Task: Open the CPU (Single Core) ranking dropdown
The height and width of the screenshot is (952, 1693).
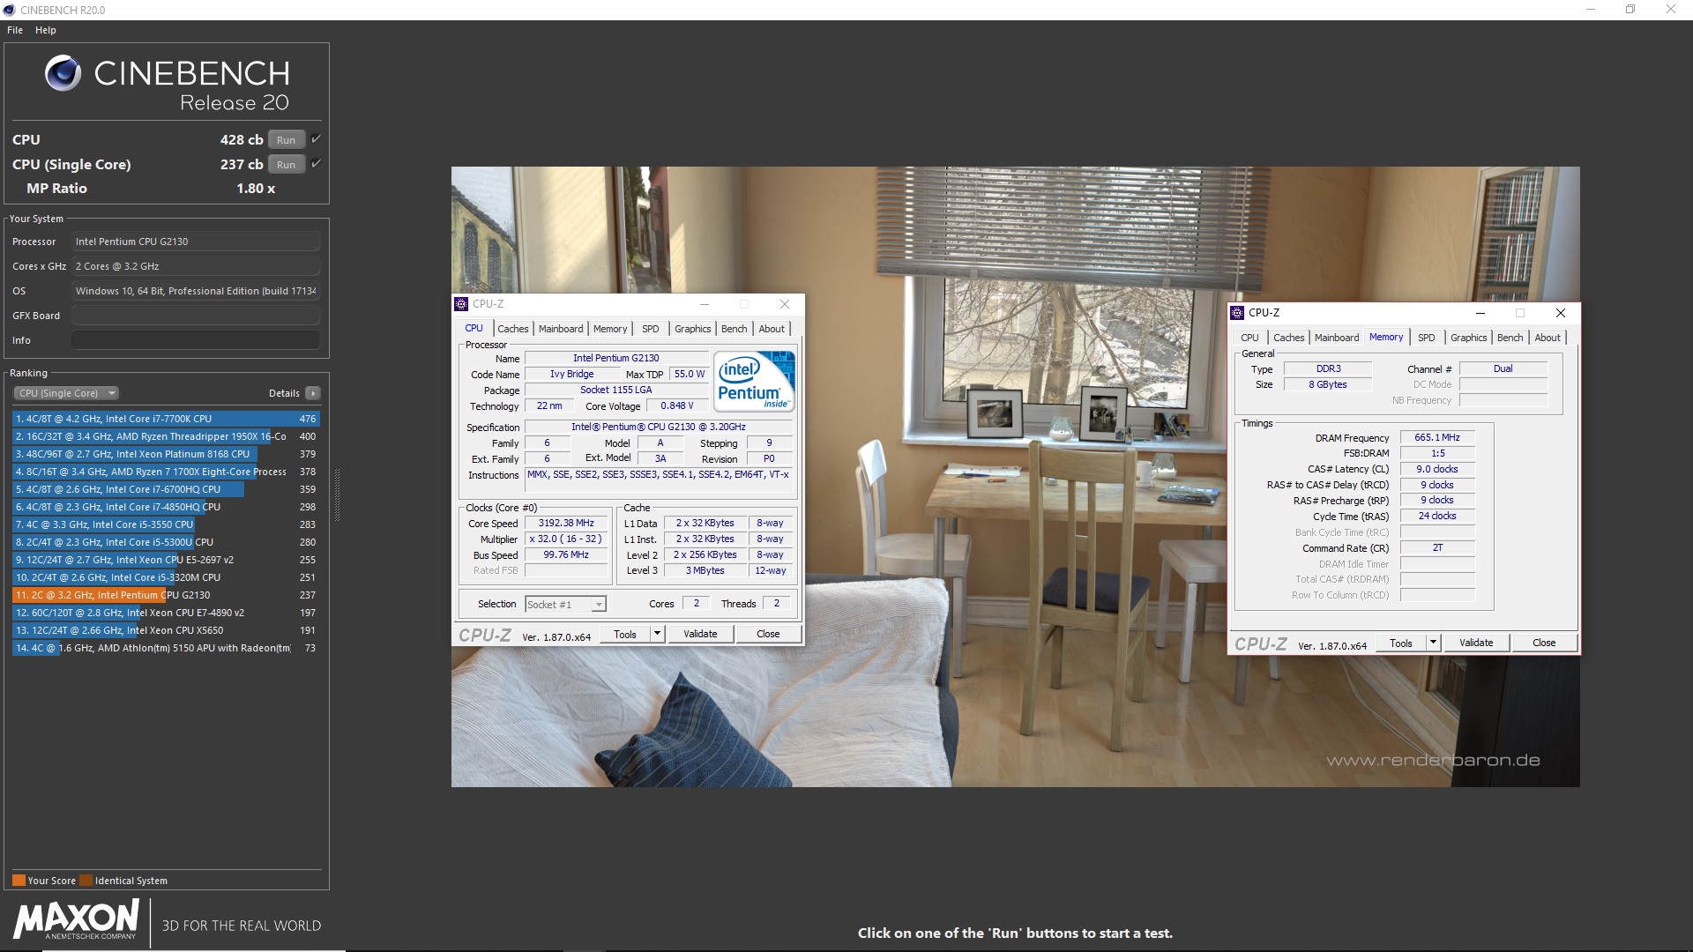Action: tap(66, 393)
